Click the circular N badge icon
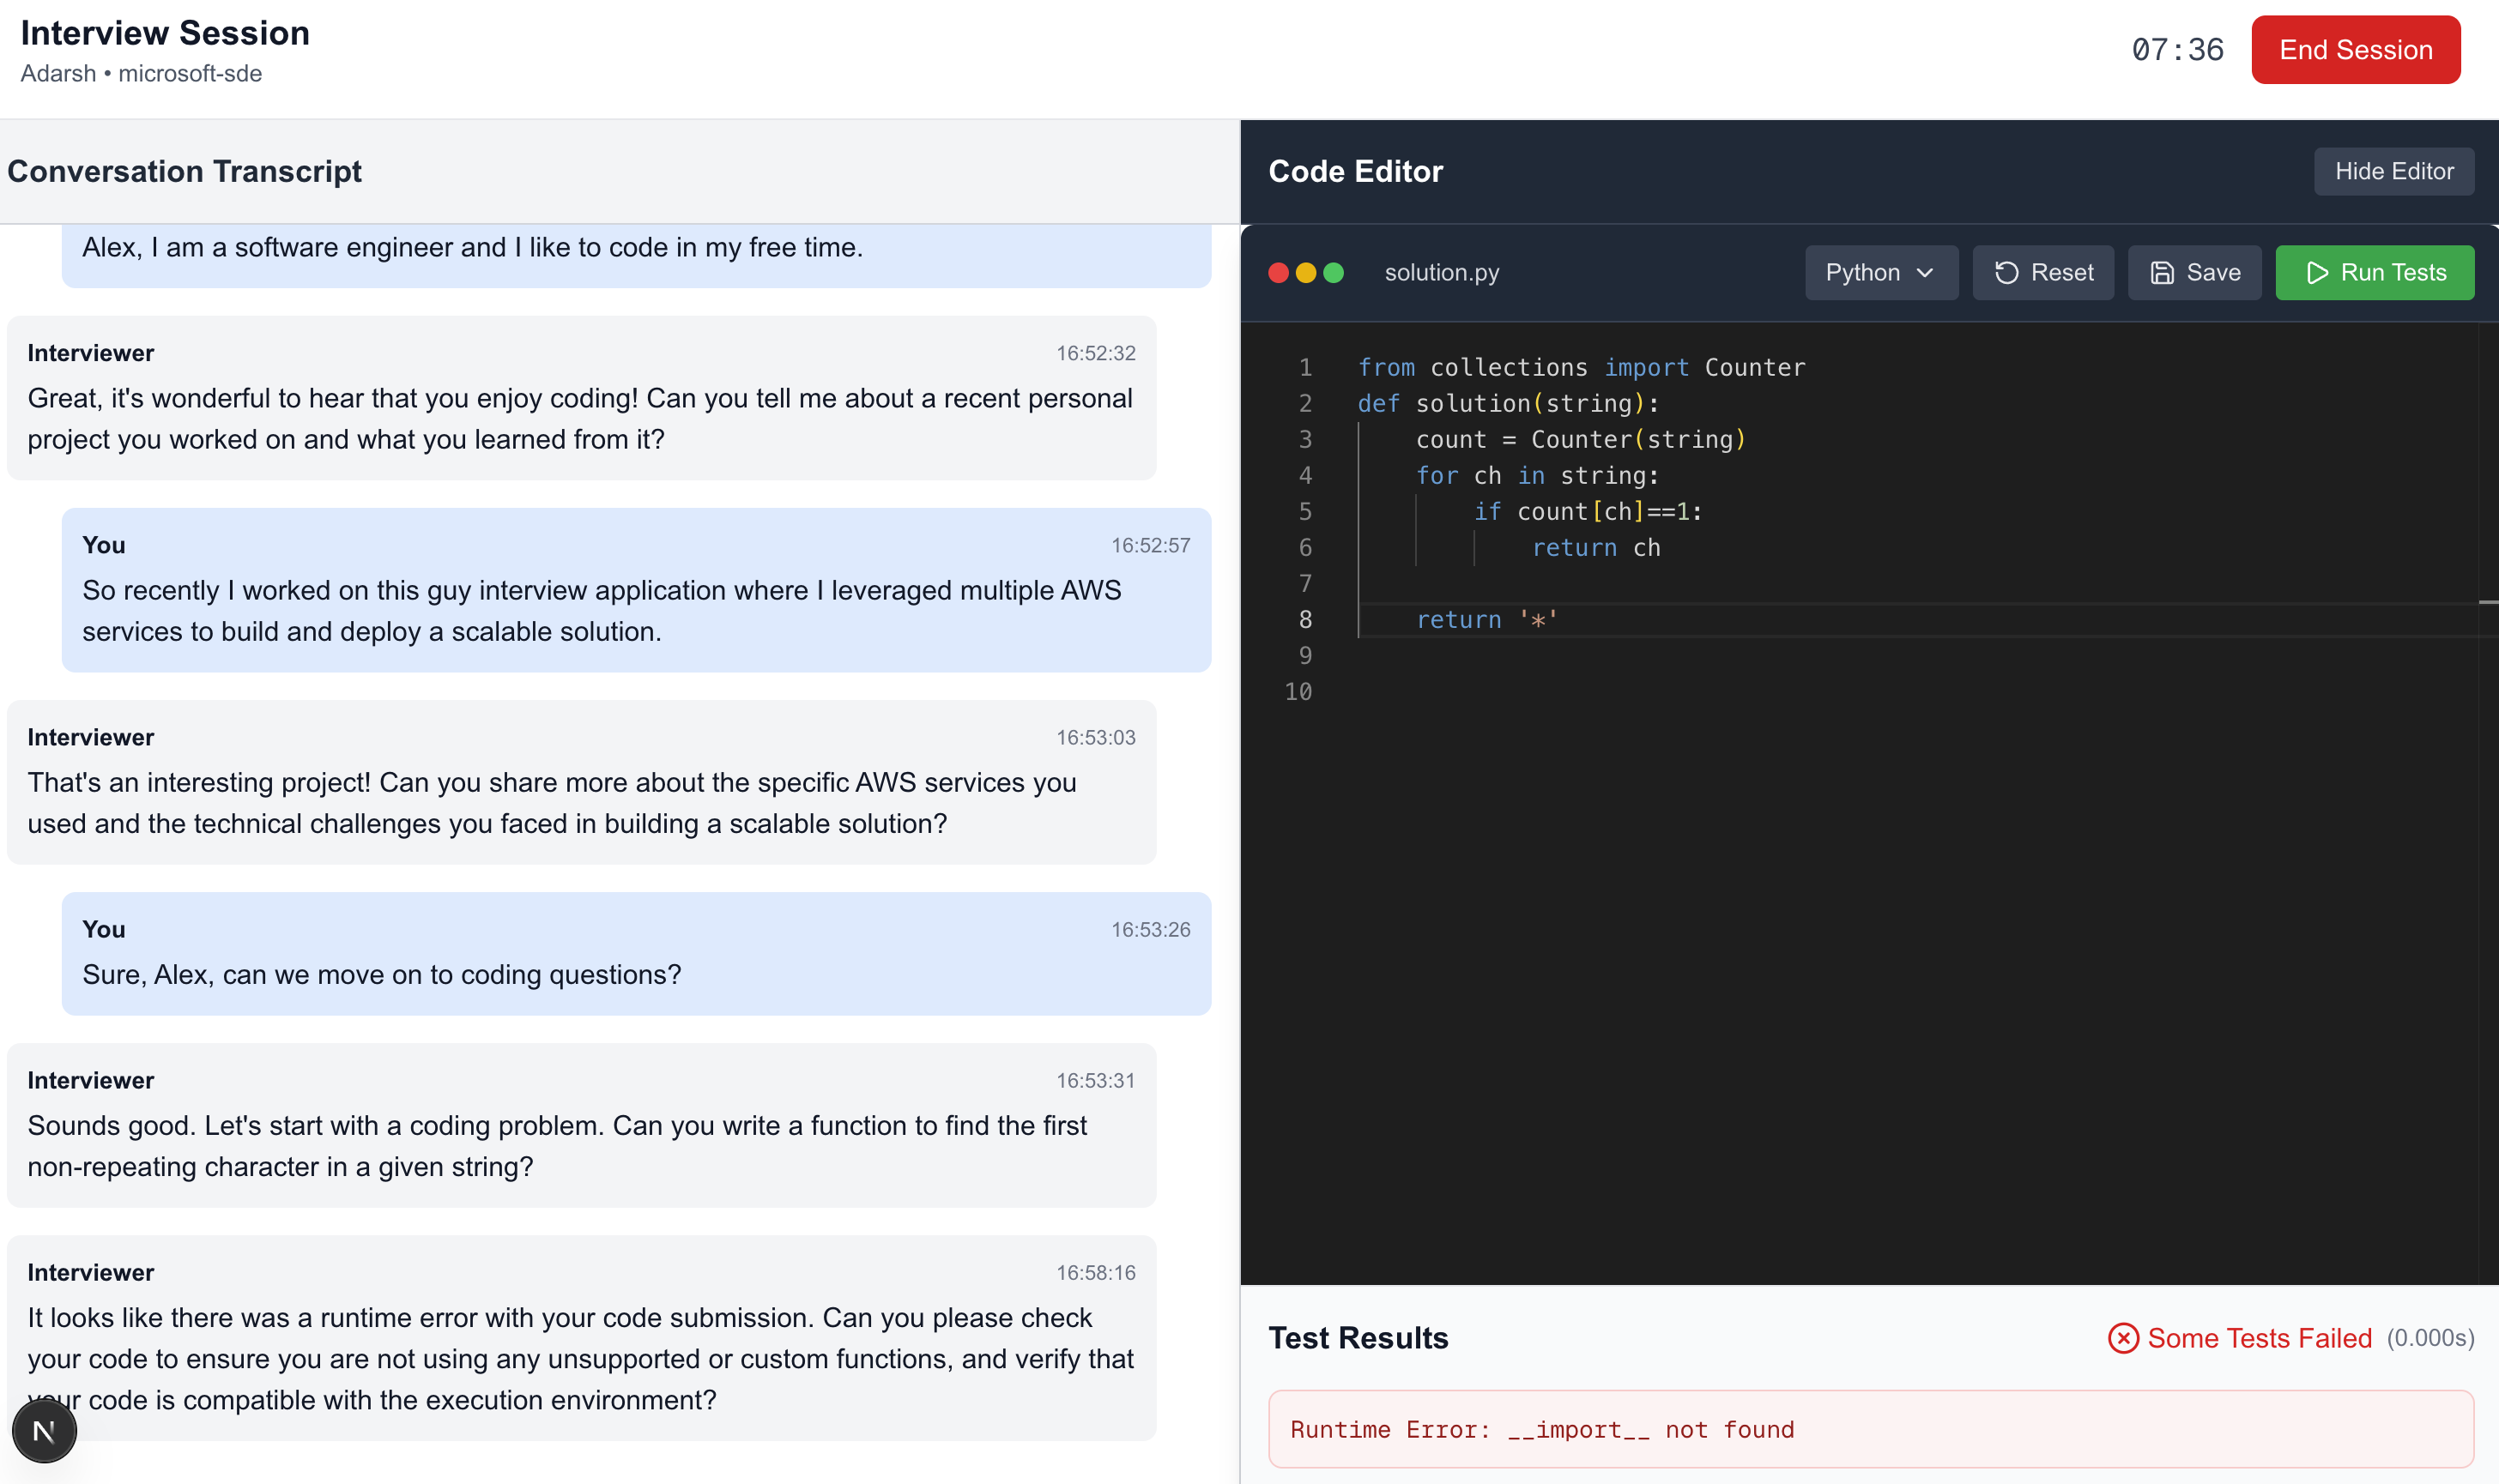The height and width of the screenshot is (1484, 2499). coord(44,1431)
